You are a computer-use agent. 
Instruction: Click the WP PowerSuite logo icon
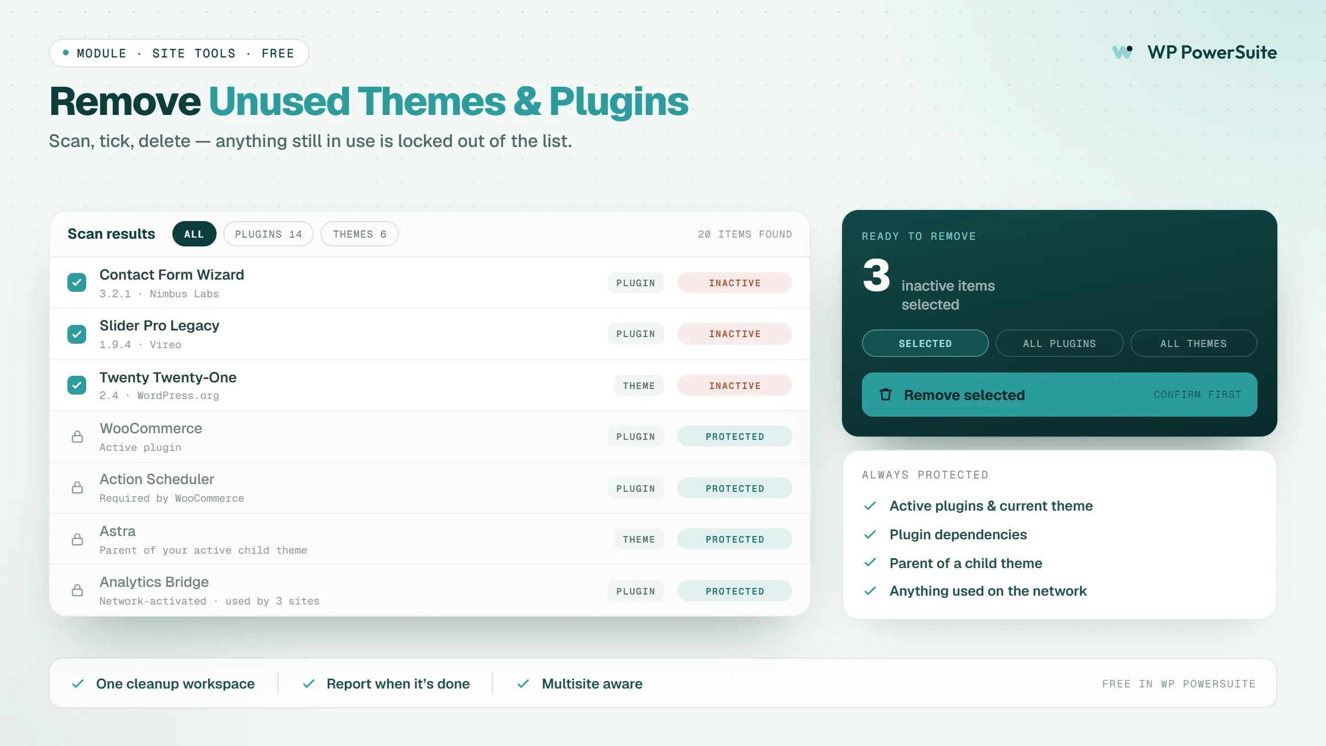click(1123, 52)
